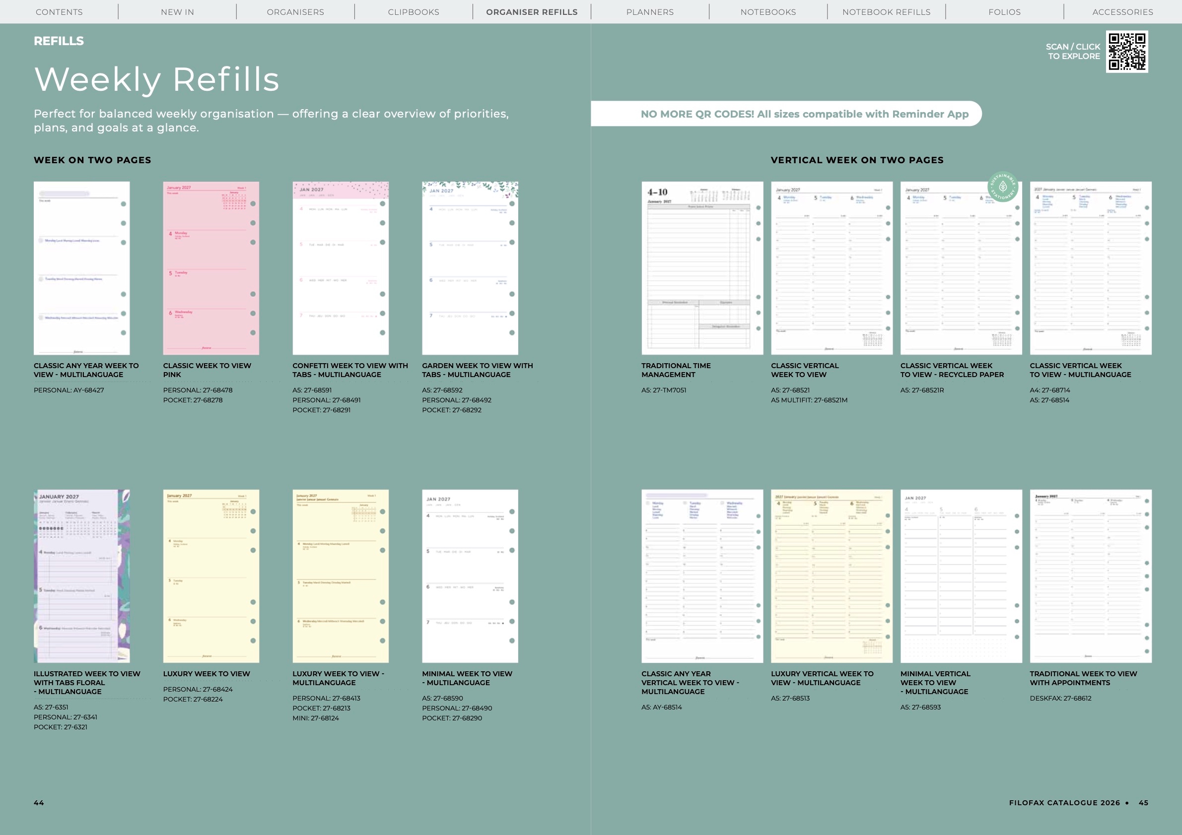The image size is (1182, 835).
Task: Select the Planners navigation tab
Action: (x=650, y=12)
